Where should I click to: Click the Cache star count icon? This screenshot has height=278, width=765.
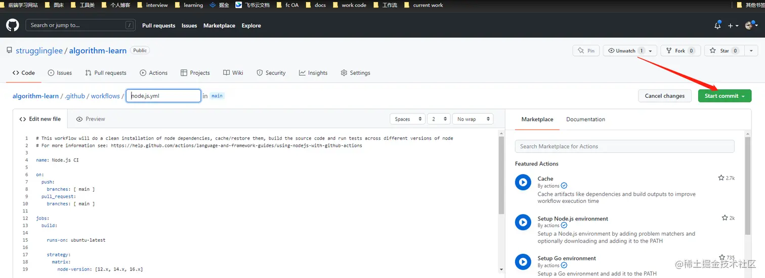721,178
